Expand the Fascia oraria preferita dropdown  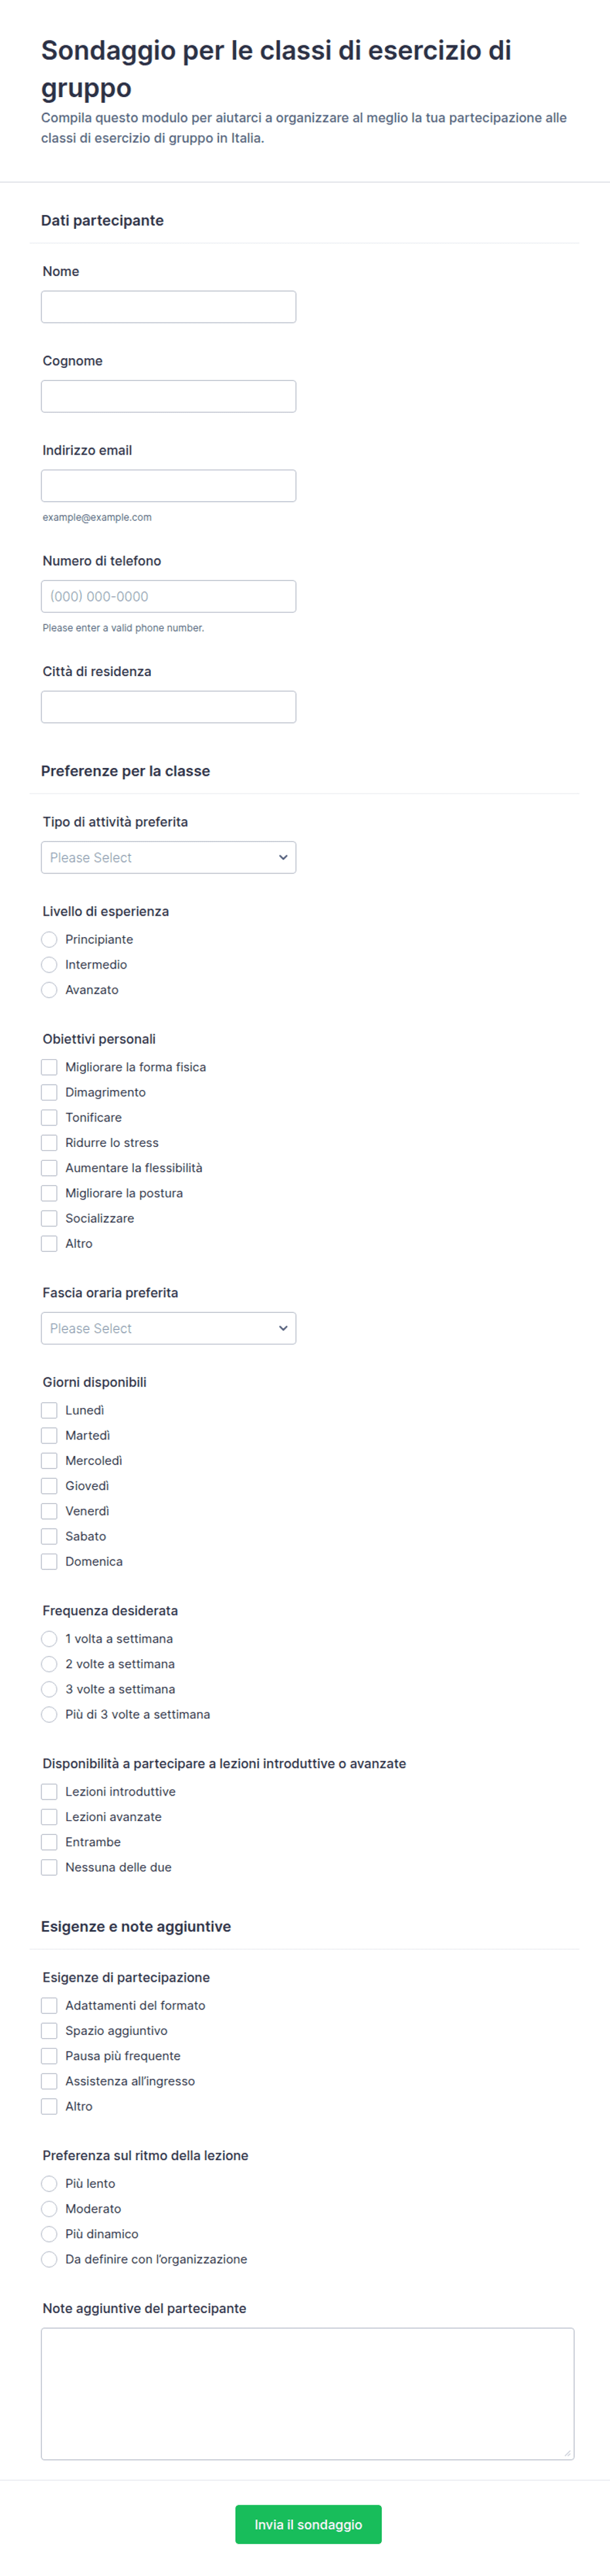tap(168, 1328)
